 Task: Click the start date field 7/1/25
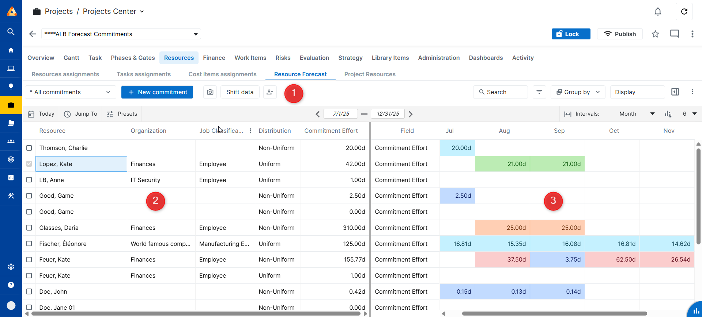(x=341, y=114)
